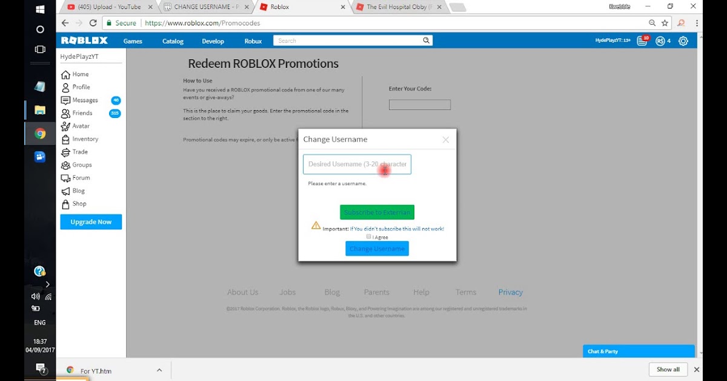This screenshot has width=727, height=381.
Task: Open the Inventory sidebar icon
Action: (65, 139)
